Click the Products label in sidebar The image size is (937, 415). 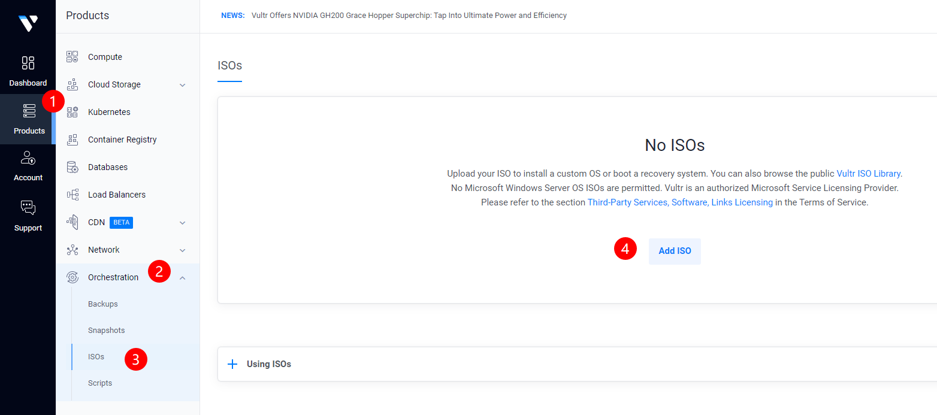click(x=29, y=131)
